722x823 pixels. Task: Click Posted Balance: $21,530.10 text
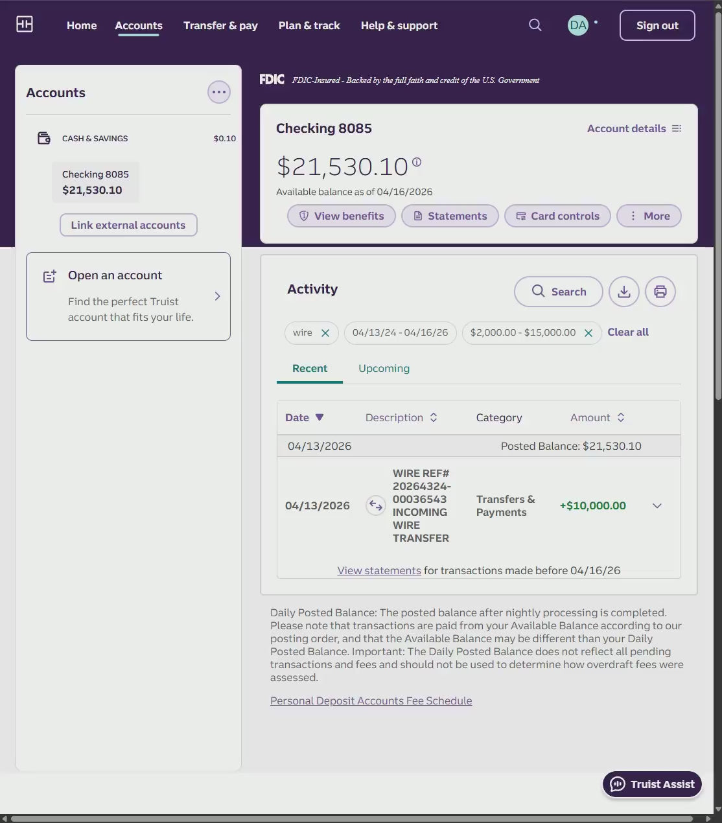(x=571, y=446)
